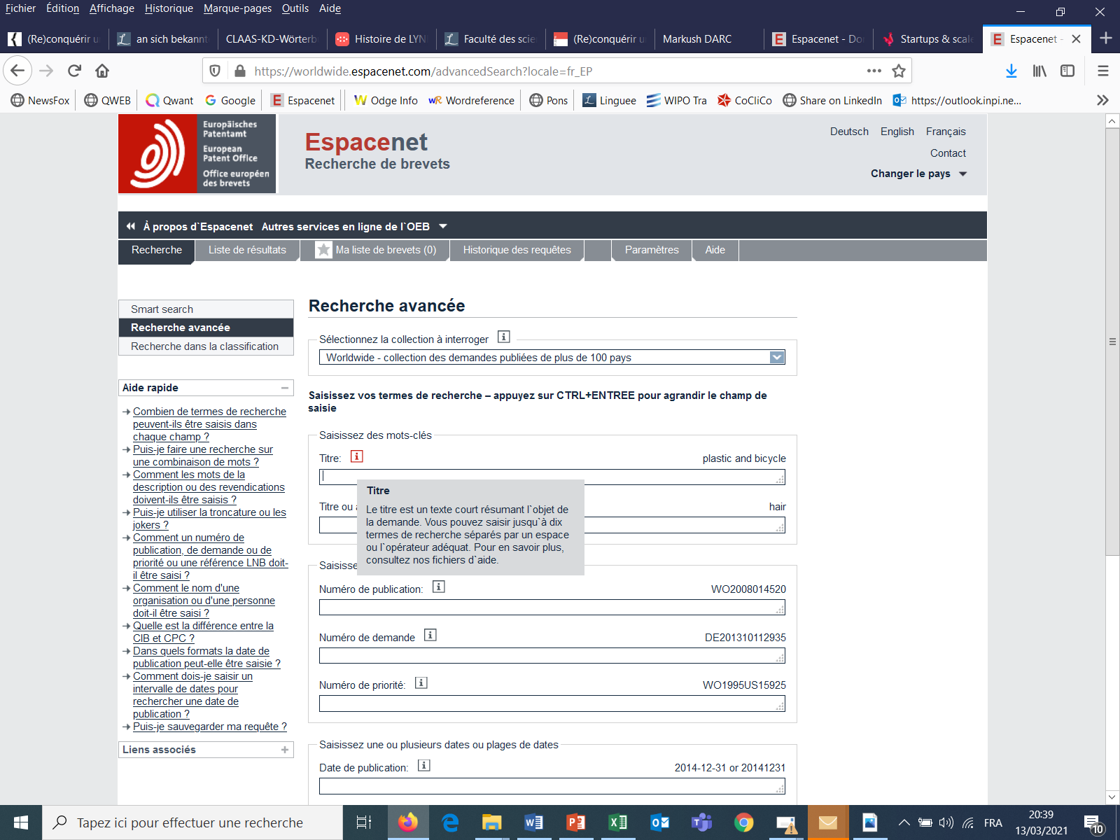1120x840 pixels.
Task: Open the Worldwide collection dropdown
Action: pyautogui.click(x=776, y=358)
